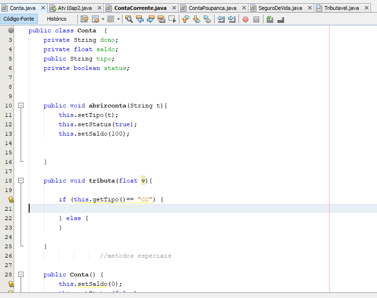
Task: Collapse the tributa method code fold
Action: coord(21,181)
